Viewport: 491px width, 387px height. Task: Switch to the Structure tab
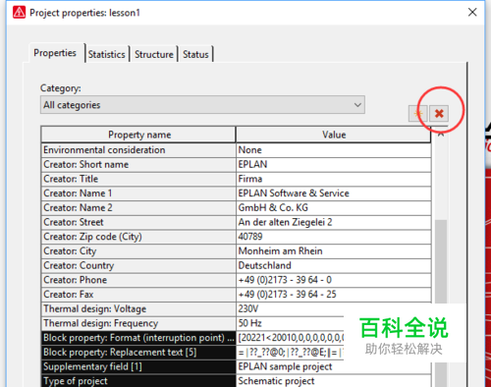154,54
